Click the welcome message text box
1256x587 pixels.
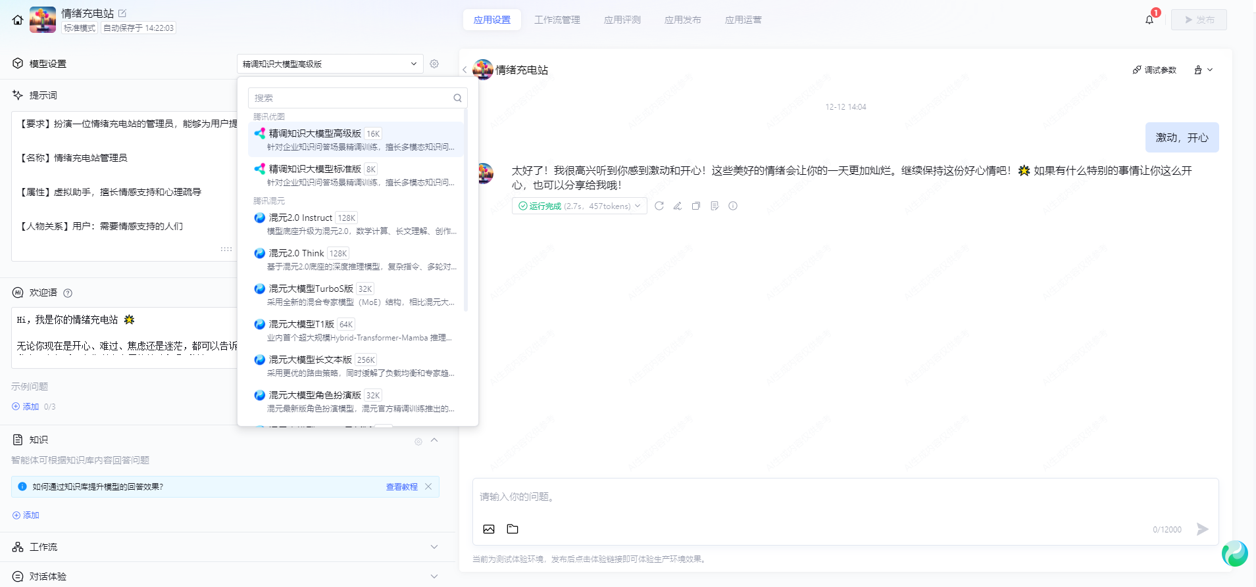(x=125, y=338)
